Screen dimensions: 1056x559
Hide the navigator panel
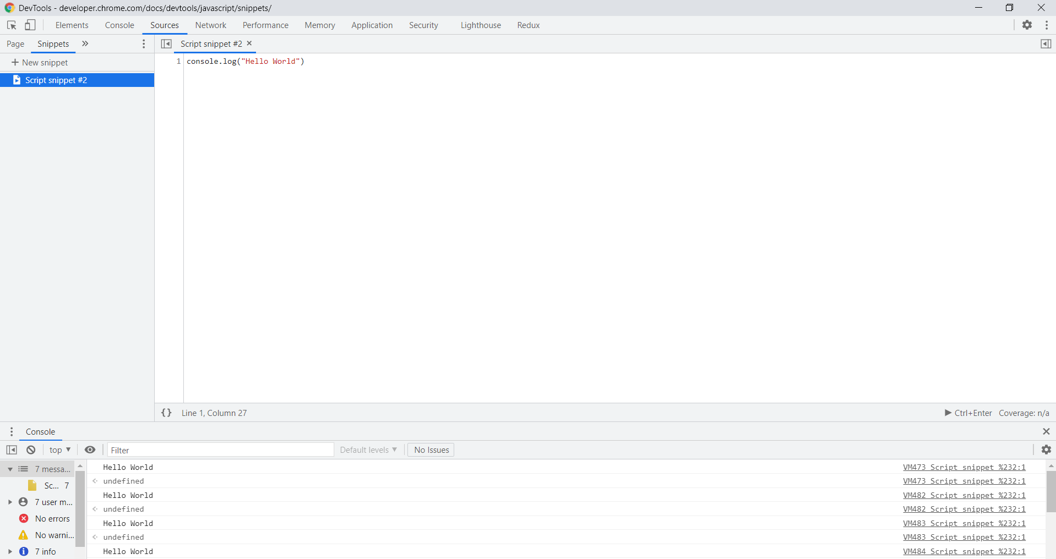coord(166,43)
